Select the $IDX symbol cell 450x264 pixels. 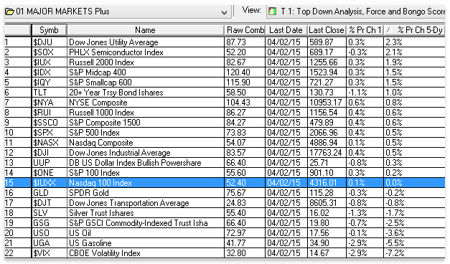49,72
